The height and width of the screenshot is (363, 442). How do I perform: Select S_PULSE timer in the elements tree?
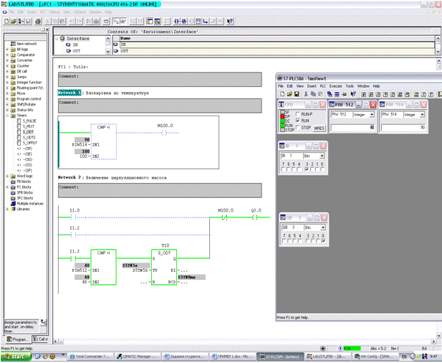tap(29, 121)
